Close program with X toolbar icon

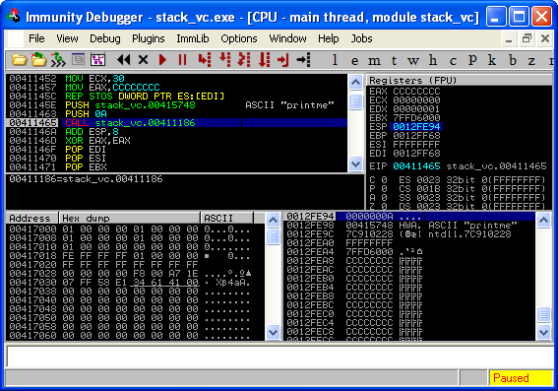click(x=143, y=60)
